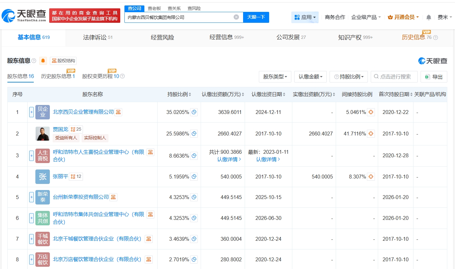This screenshot has height=269, width=455.
Task: Open the 应用 dropdown menu
Action: tap(305, 17)
